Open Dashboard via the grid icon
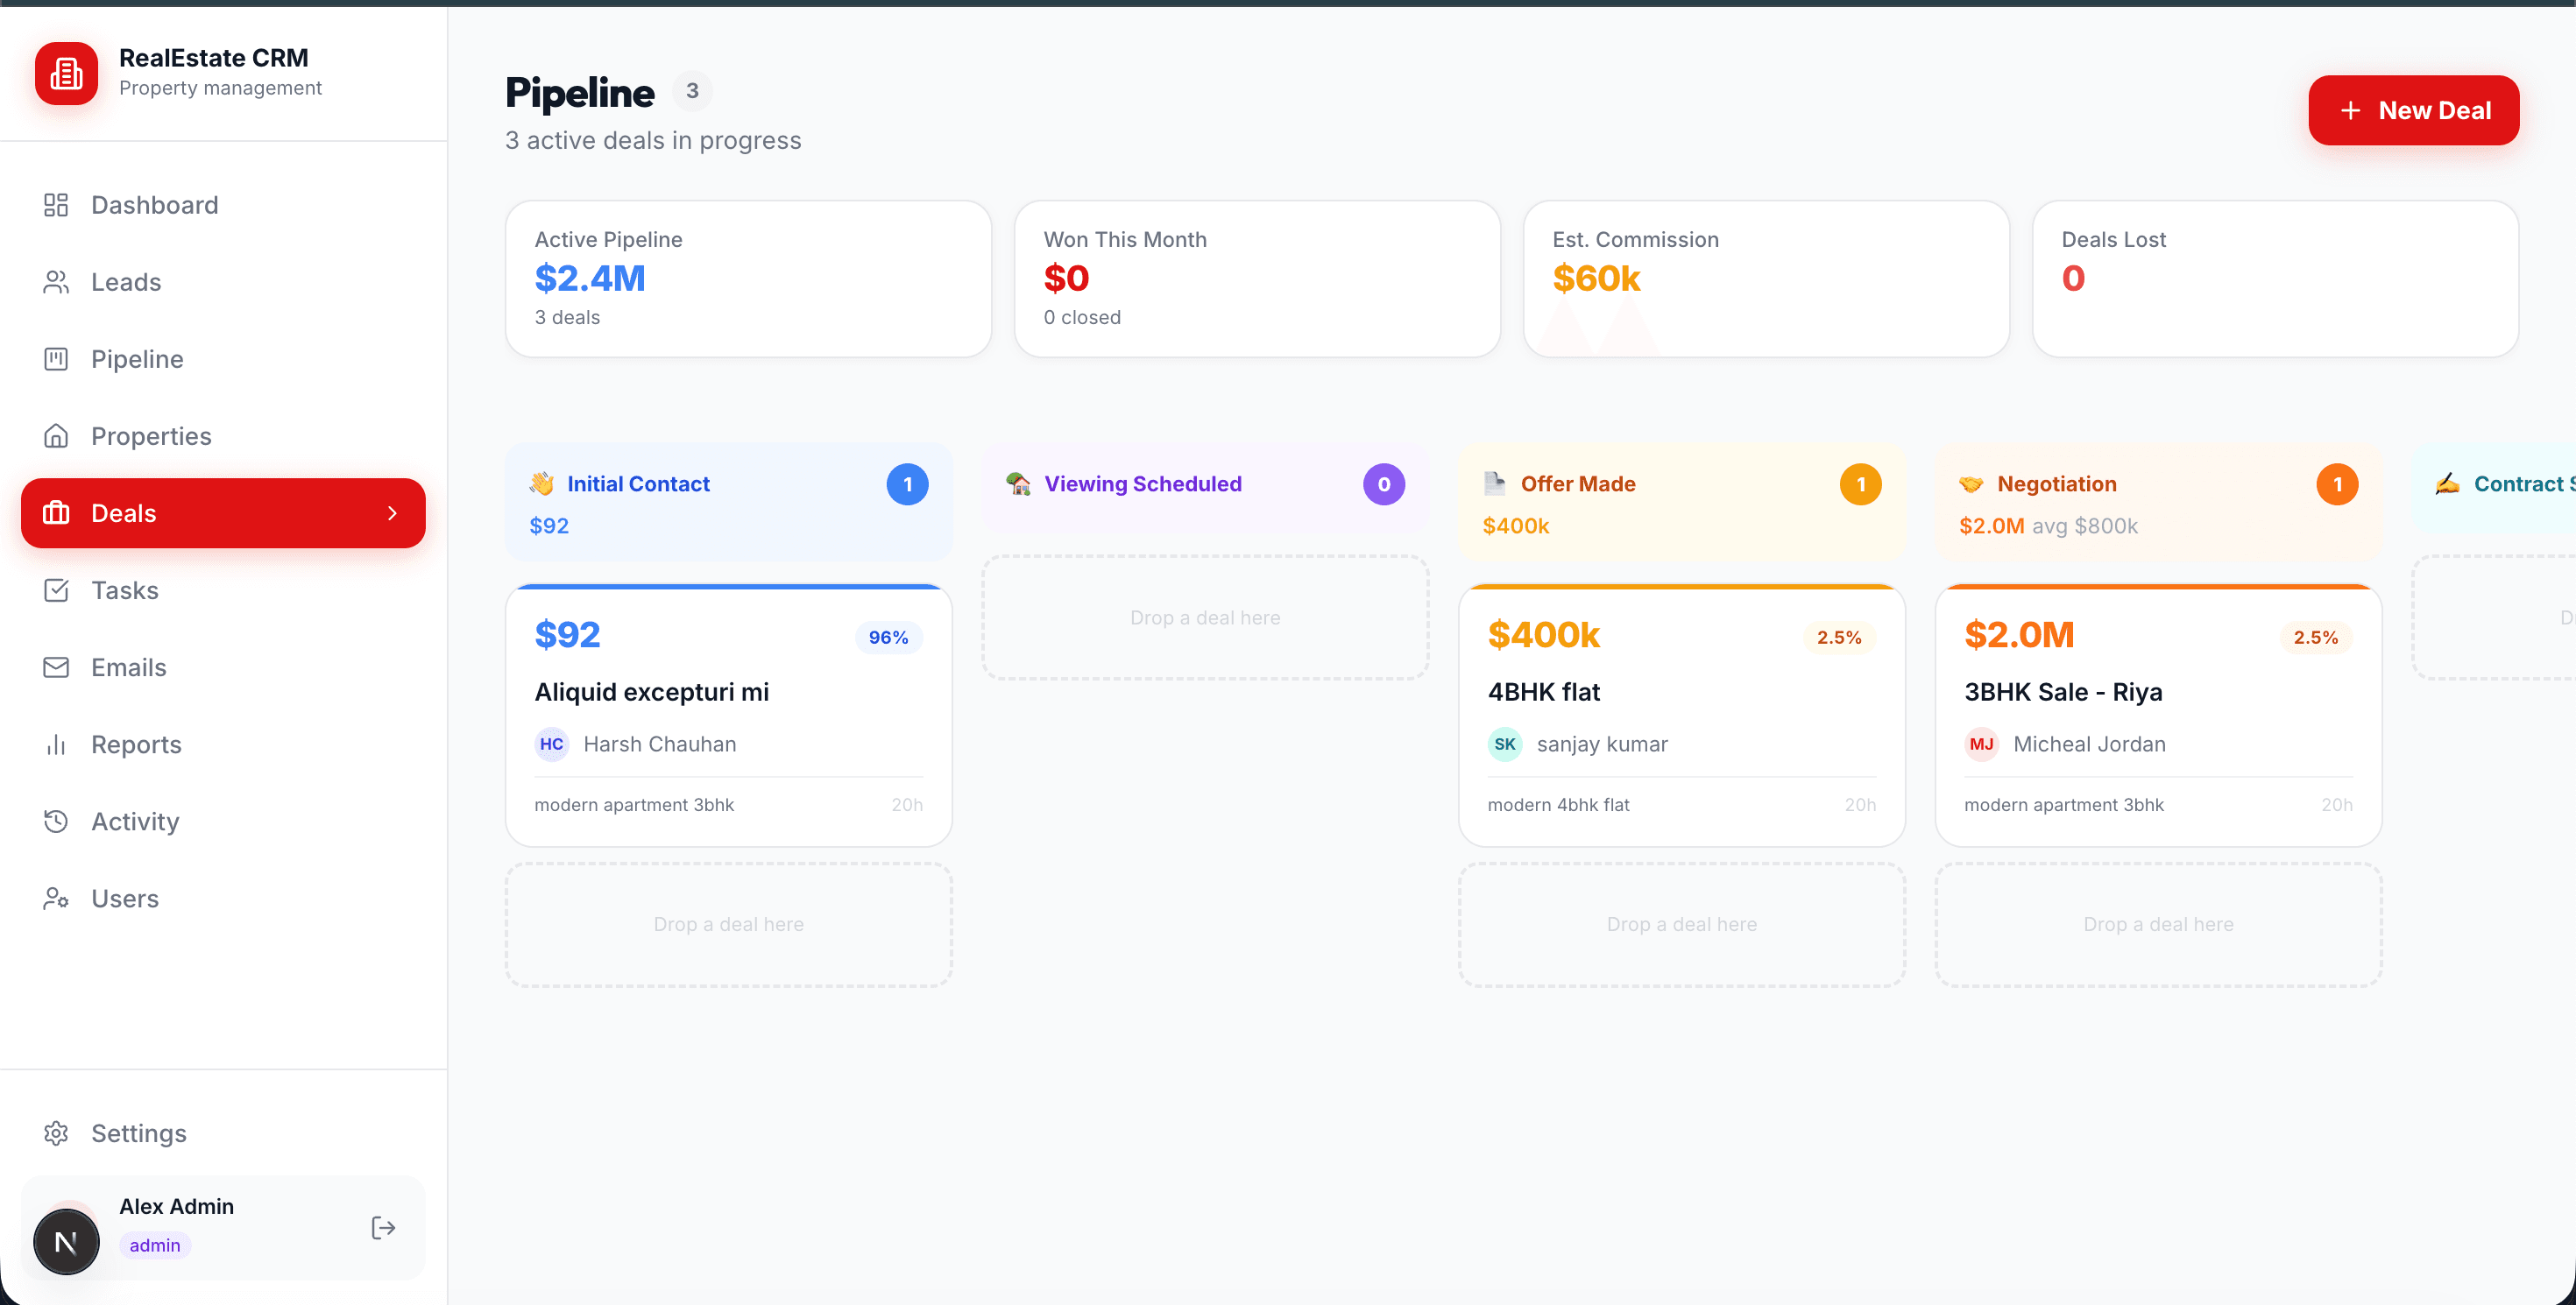This screenshot has height=1305, width=2576. pos(56,205)
